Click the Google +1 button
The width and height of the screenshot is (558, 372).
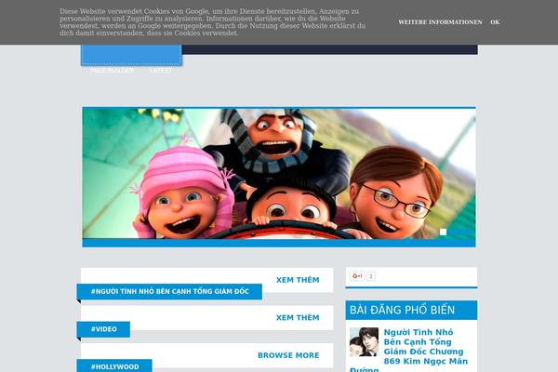[357, 276]
